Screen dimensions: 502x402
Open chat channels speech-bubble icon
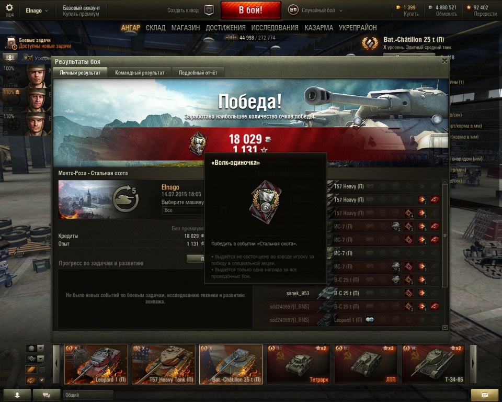47,395
